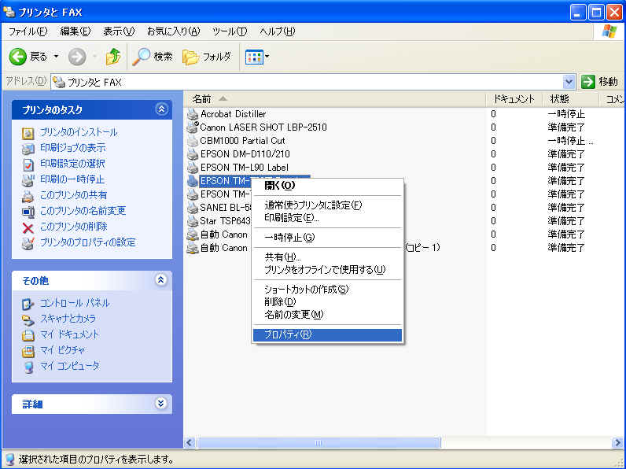Click the horizontal scrollbar left arrow
626x469 pixels.
[x=190, y=442]
